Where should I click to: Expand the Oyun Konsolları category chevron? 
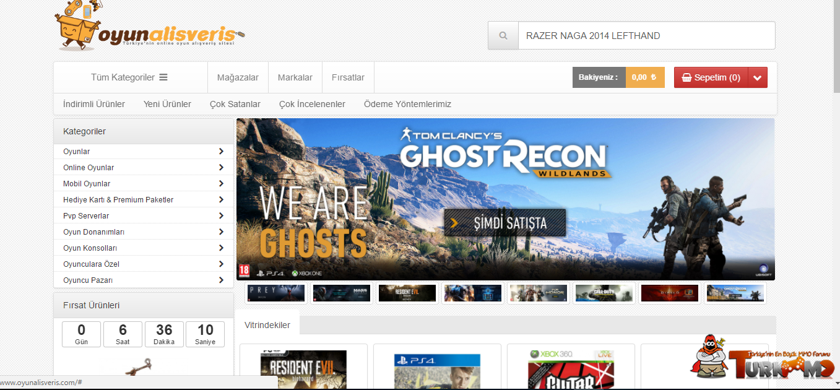tap(221, 248)
